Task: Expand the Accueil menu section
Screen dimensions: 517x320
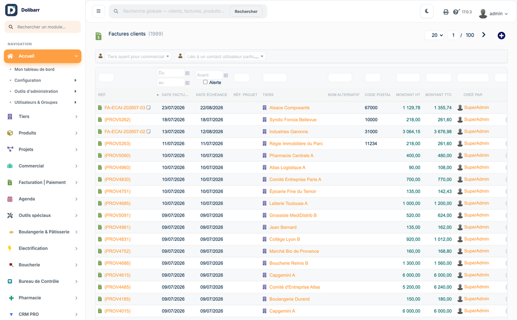Action: click(42, 56)
